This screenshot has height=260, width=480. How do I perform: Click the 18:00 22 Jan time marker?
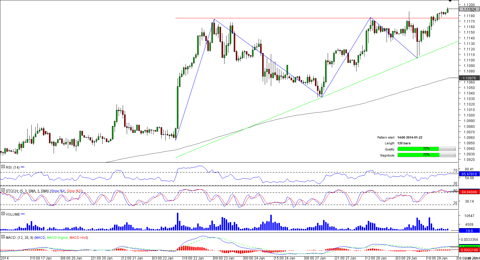coord(194,258)
